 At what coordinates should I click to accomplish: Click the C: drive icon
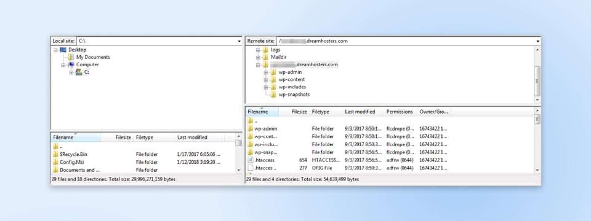tap(79, 72)
